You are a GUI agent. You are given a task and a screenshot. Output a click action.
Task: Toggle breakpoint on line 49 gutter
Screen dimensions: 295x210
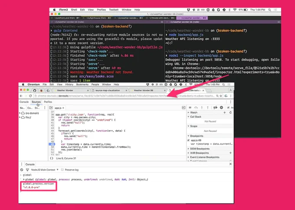pyautogui.click(x=52, y=144)
